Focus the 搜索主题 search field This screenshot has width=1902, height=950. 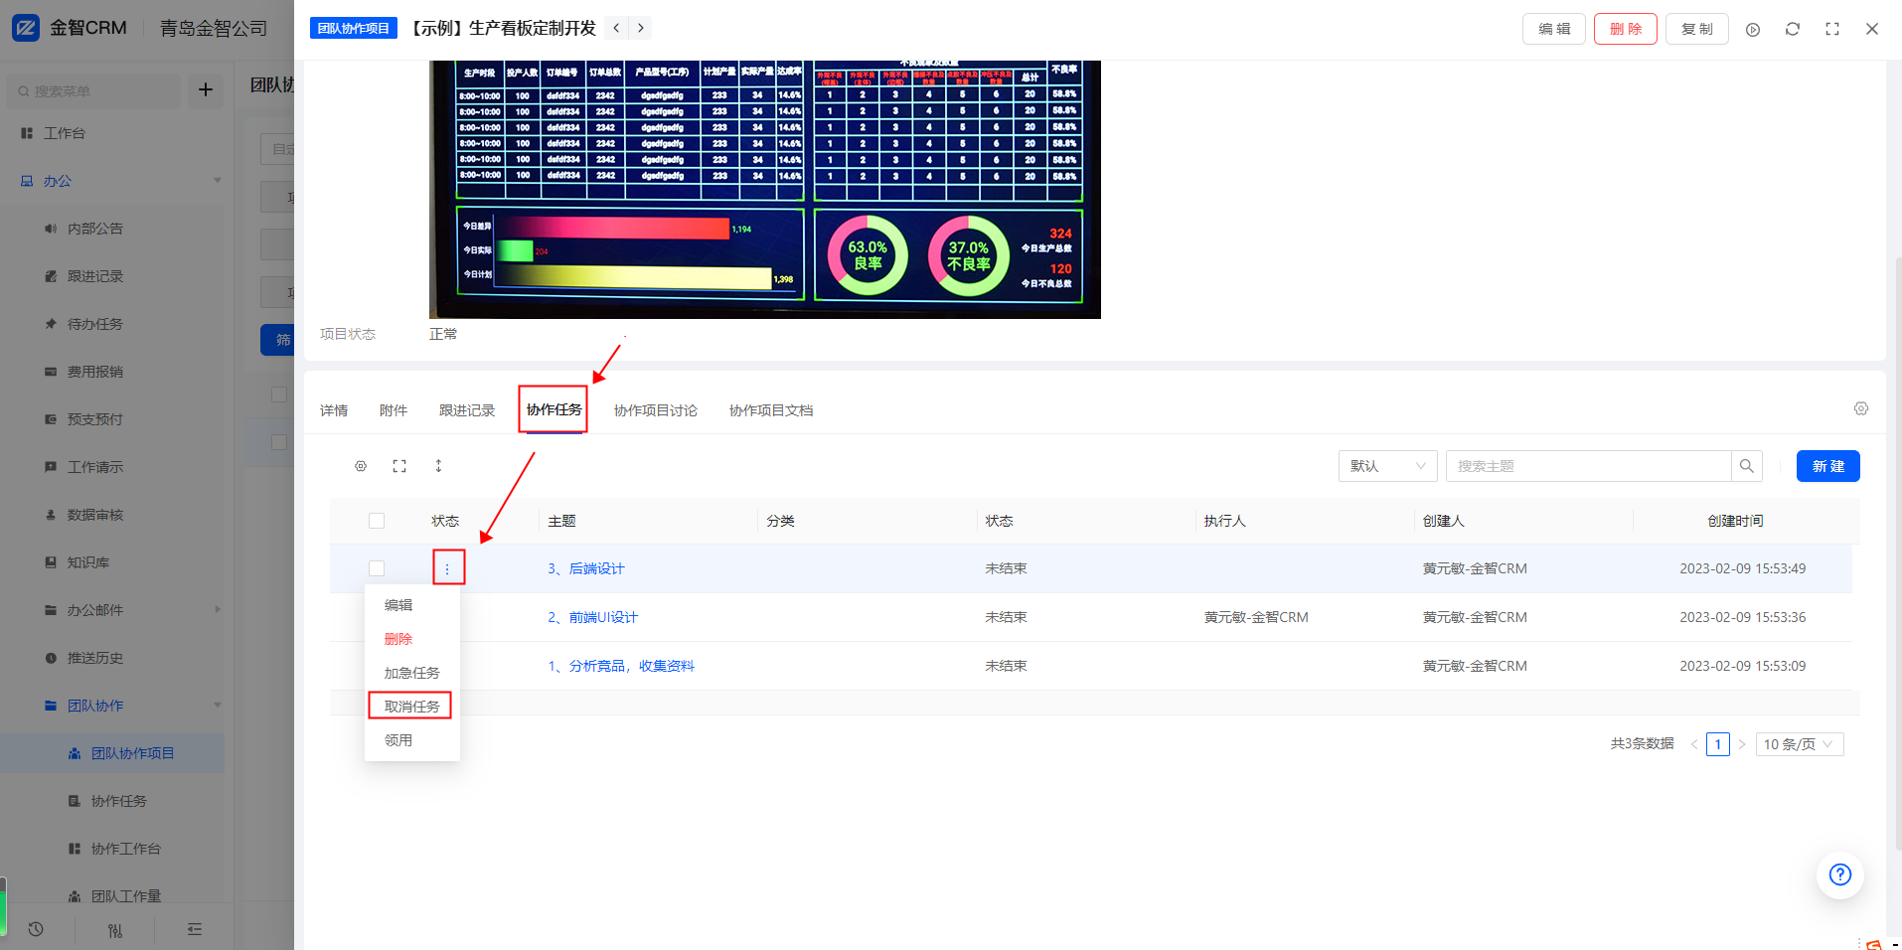point(1588,466)
